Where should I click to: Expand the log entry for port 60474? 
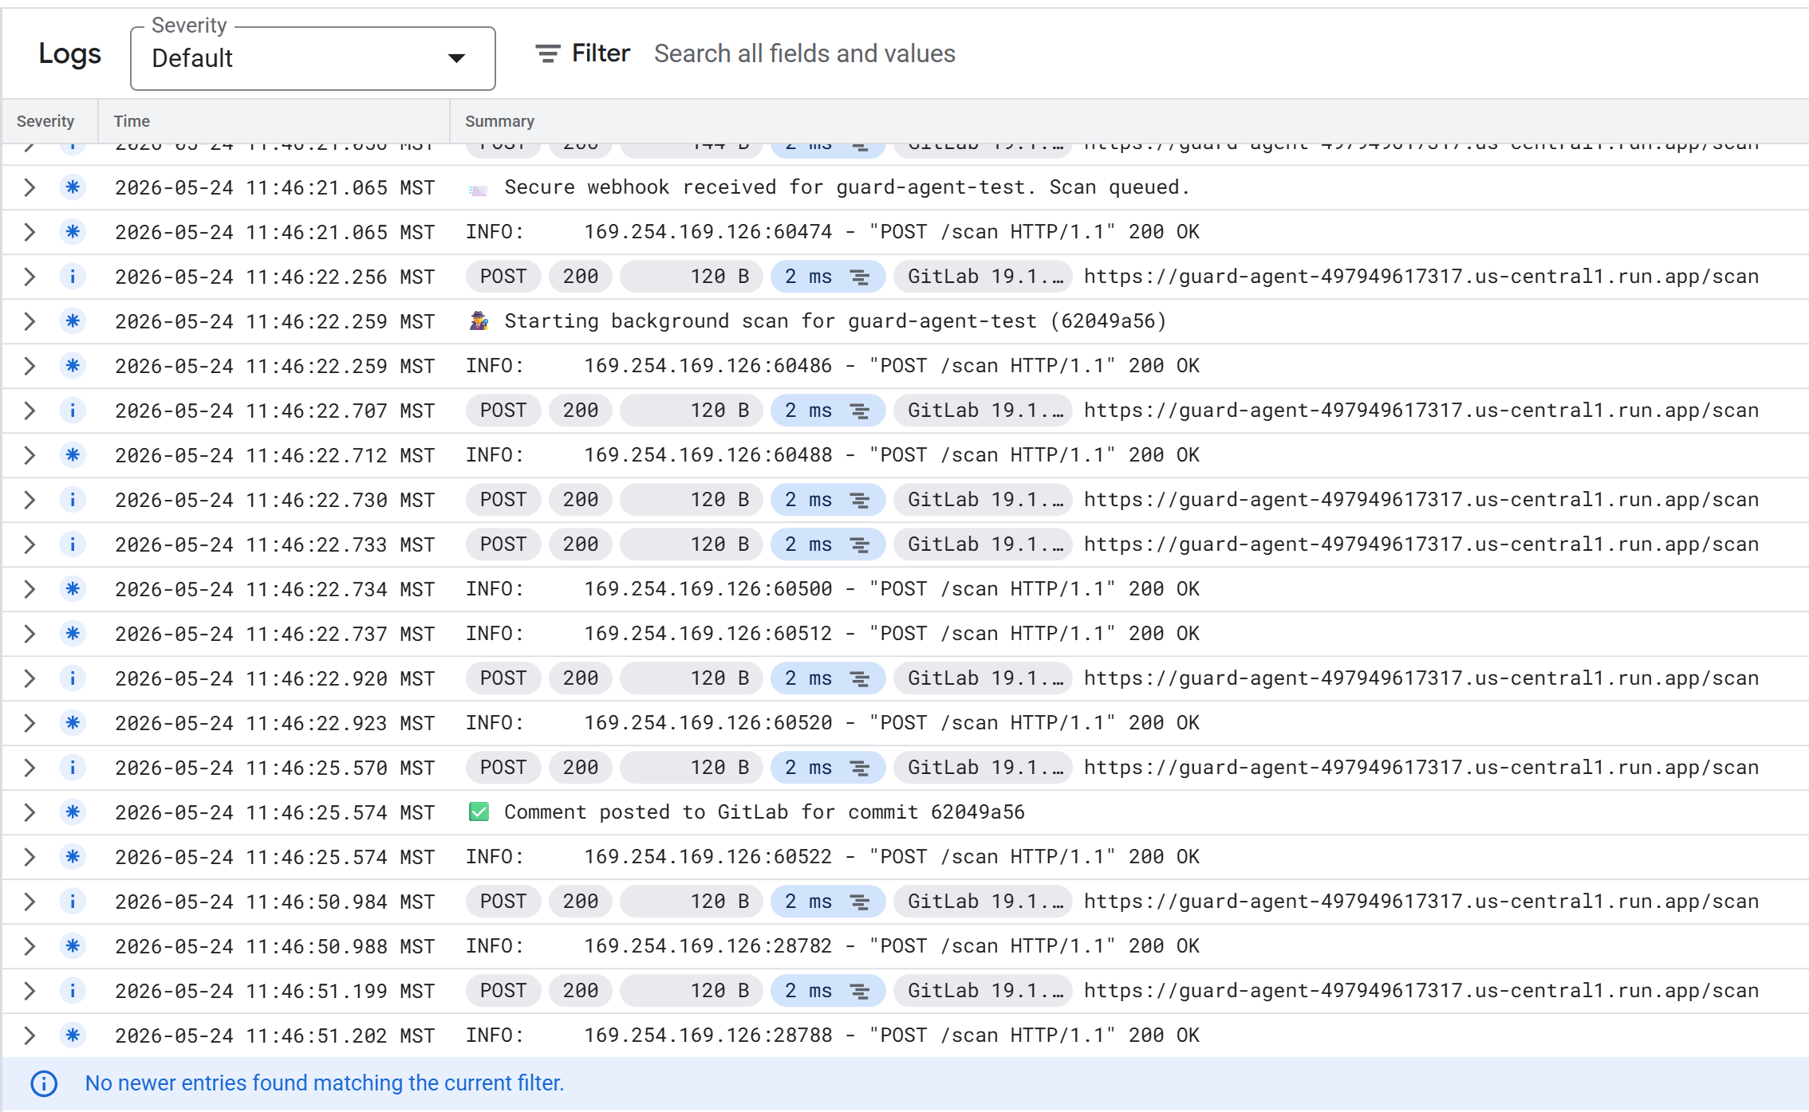coord(30,232)
